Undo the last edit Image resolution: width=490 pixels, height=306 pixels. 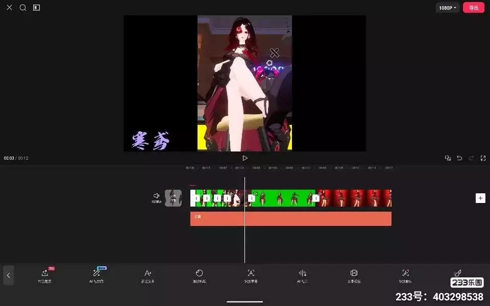click(x=459, y=158)
